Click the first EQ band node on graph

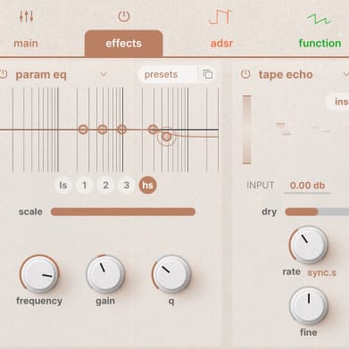[83, 129]
